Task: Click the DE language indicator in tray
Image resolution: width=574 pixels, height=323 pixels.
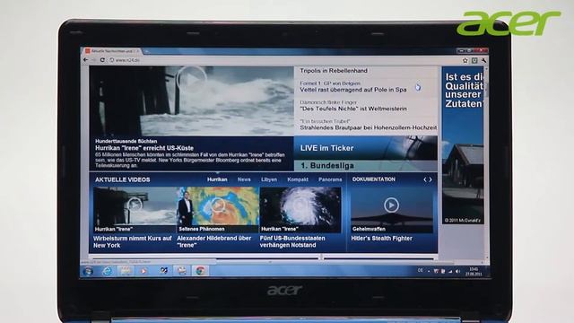Action: 420,271
